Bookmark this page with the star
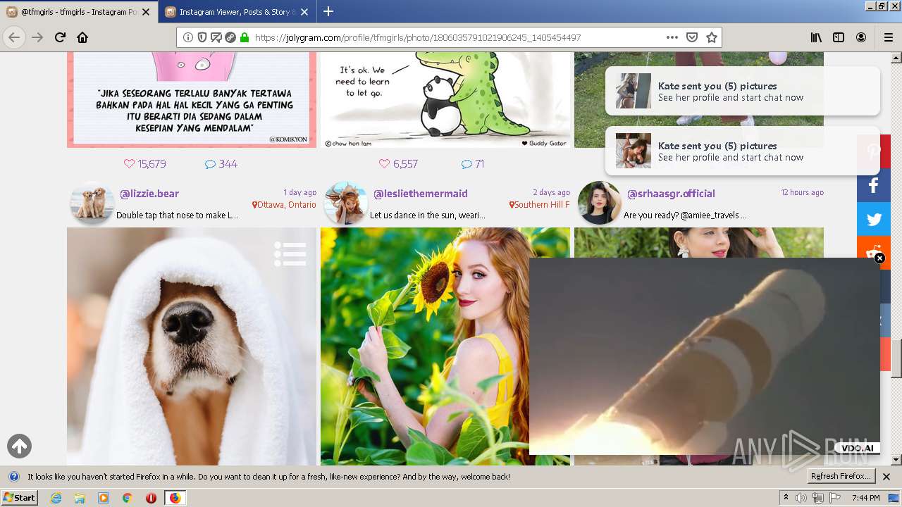 click(x=712, y=37)
